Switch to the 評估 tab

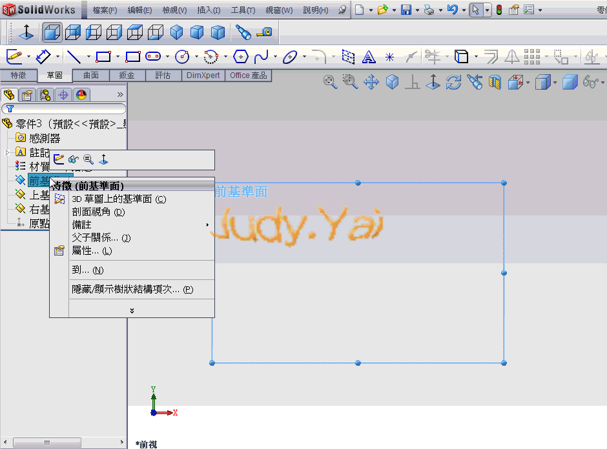pos(163,75)
